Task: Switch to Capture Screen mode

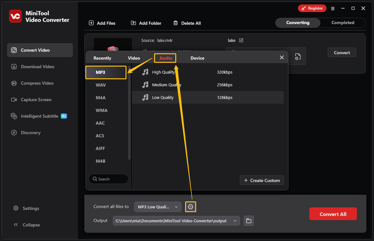Action: 35,100
